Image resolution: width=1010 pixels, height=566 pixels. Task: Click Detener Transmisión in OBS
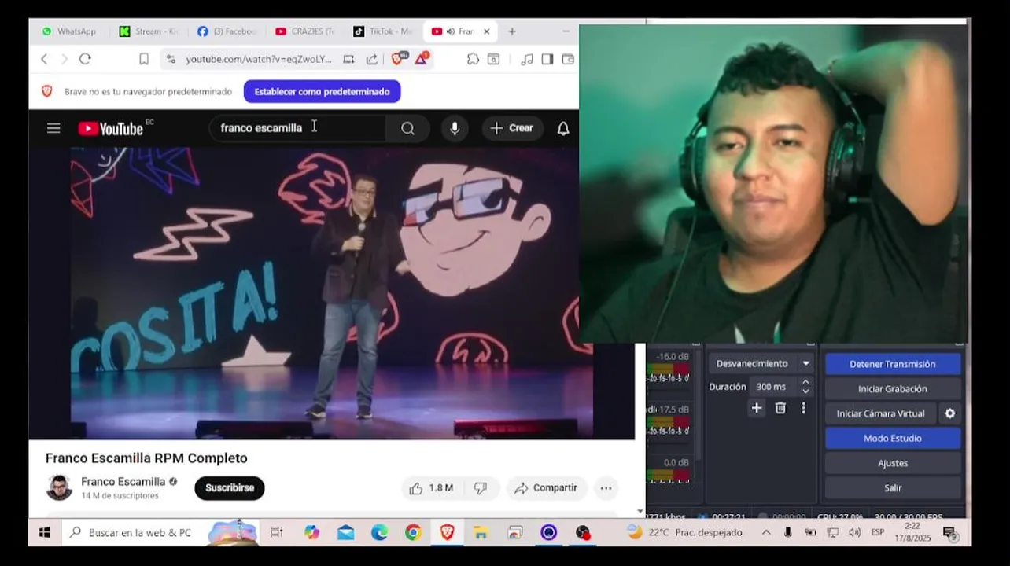(x=893, y=364)
